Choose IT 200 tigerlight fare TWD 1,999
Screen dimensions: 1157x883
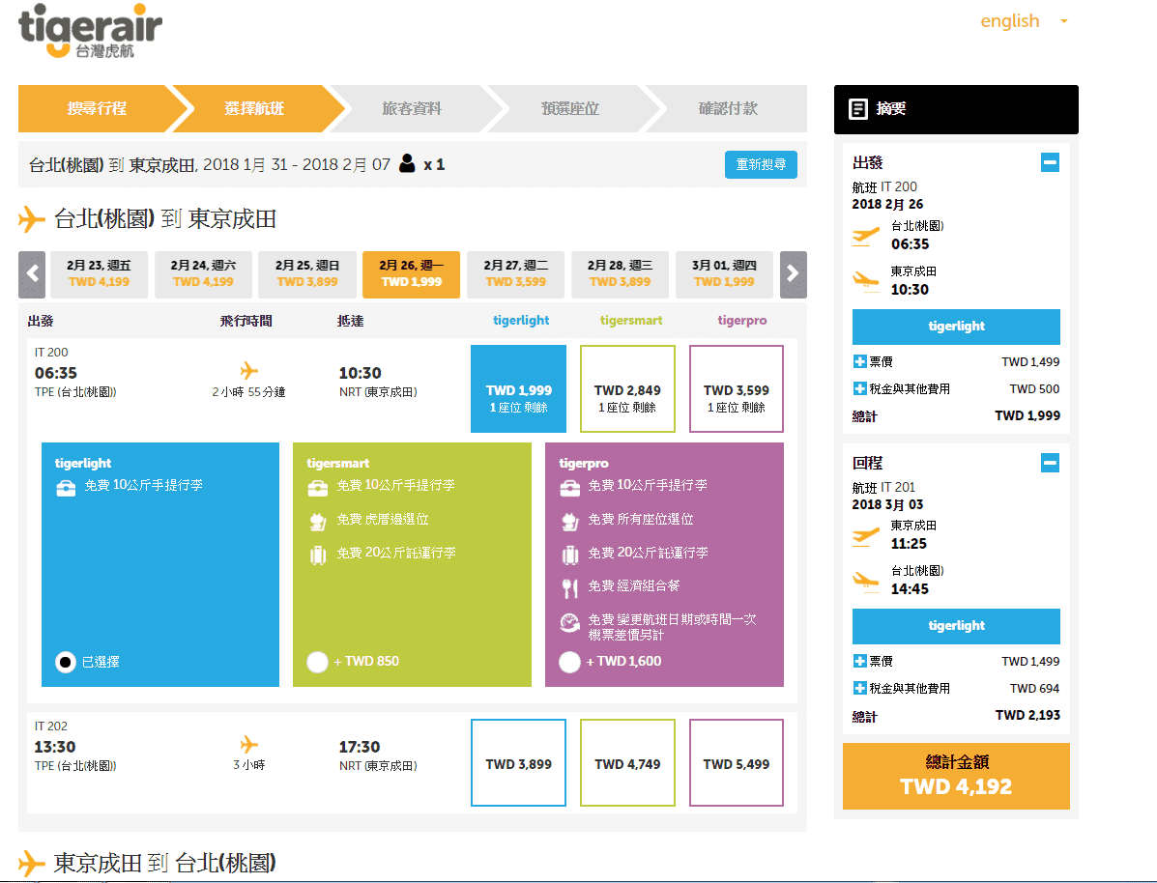click(x=519, y=388)
